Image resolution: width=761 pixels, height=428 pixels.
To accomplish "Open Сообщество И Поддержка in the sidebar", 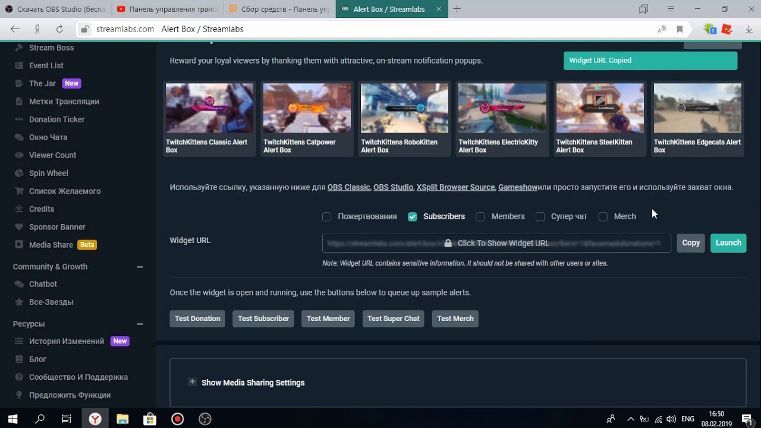I will pyautogui.click(x=78, y=377).
